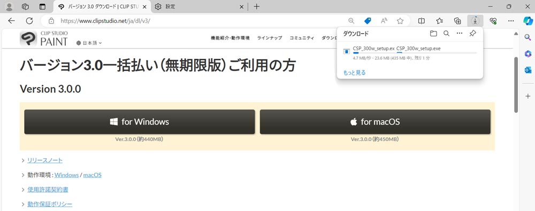View site information lock icon
Viewport: 535px width, 211px height.
[x=51, y=21]
